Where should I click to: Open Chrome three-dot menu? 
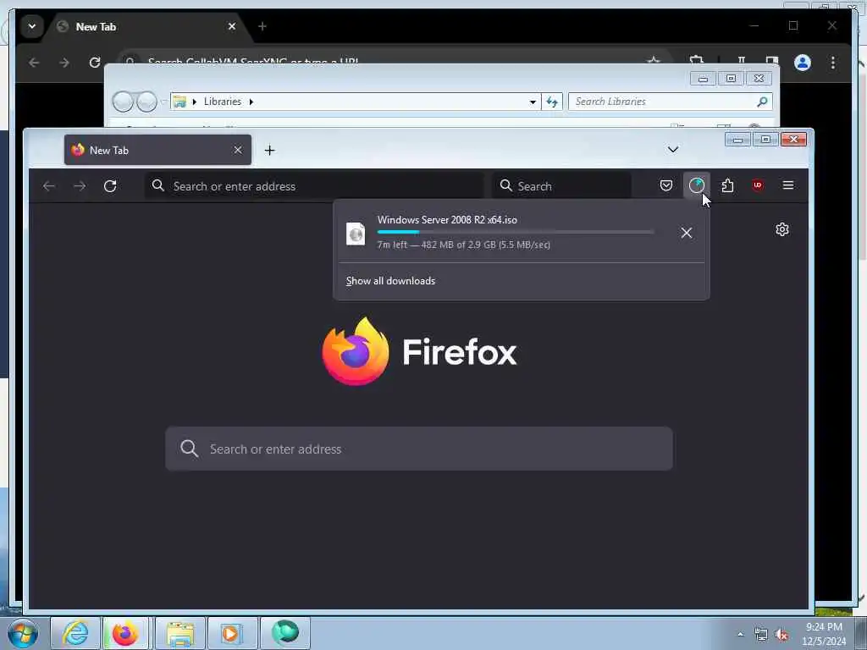(x=833, y=63)
